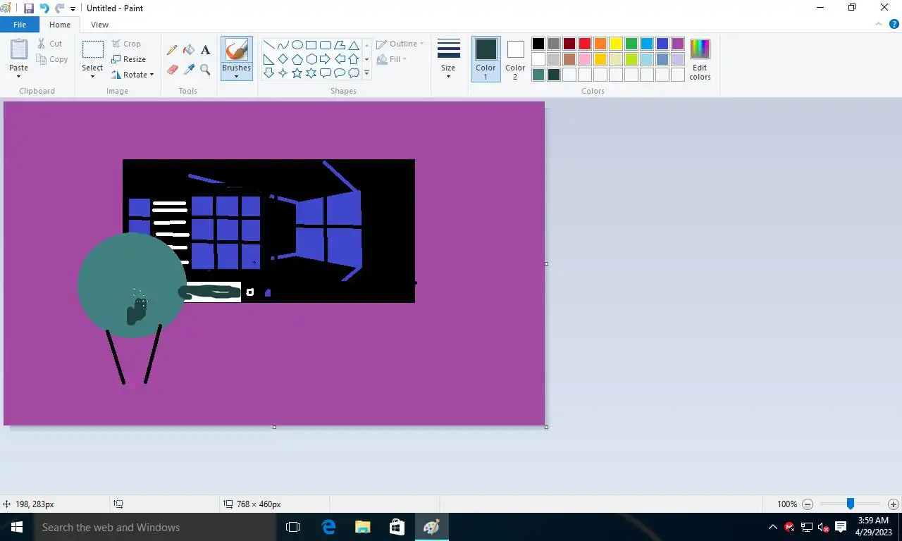The image size is (902, 541).
Task: Open Microsoft Edge from the taskbar
Action: coord(328,527)
